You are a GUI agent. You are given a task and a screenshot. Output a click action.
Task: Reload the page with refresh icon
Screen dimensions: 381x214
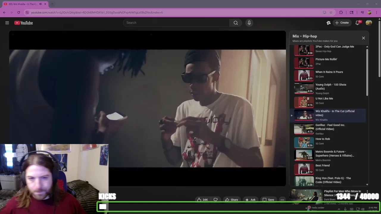tap(18, 12)
